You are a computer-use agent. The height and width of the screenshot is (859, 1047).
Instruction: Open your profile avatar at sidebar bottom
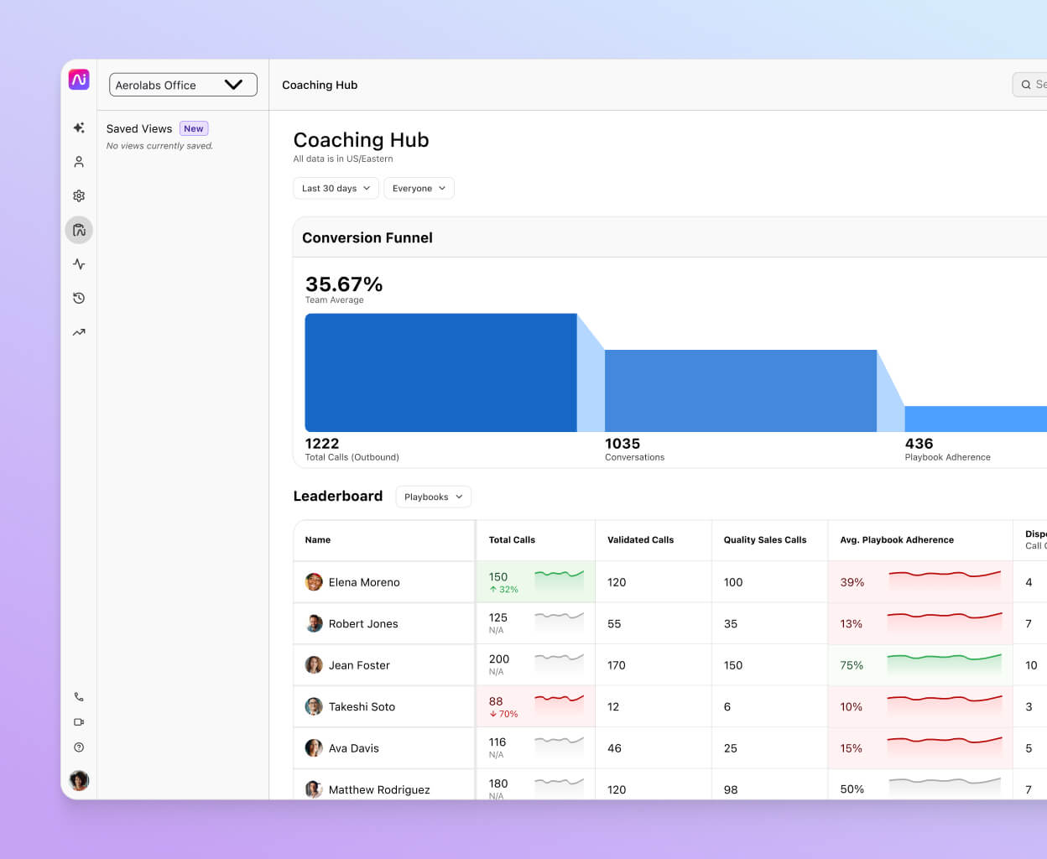click(x=79, y=780)
